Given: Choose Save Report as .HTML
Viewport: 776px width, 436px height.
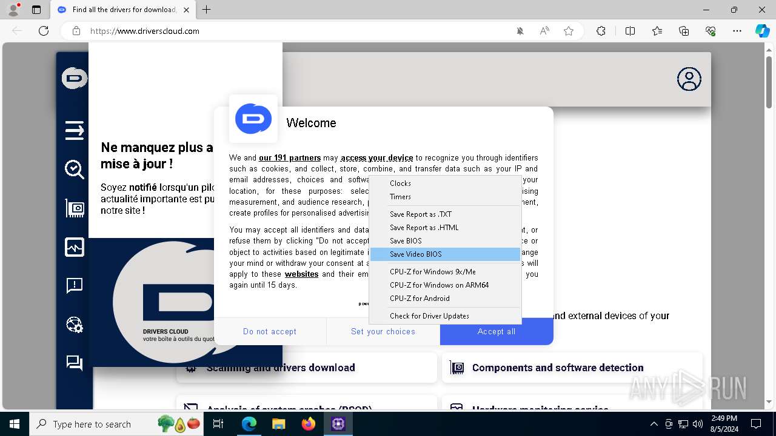Looking at the screenshot, I should 445,228.
